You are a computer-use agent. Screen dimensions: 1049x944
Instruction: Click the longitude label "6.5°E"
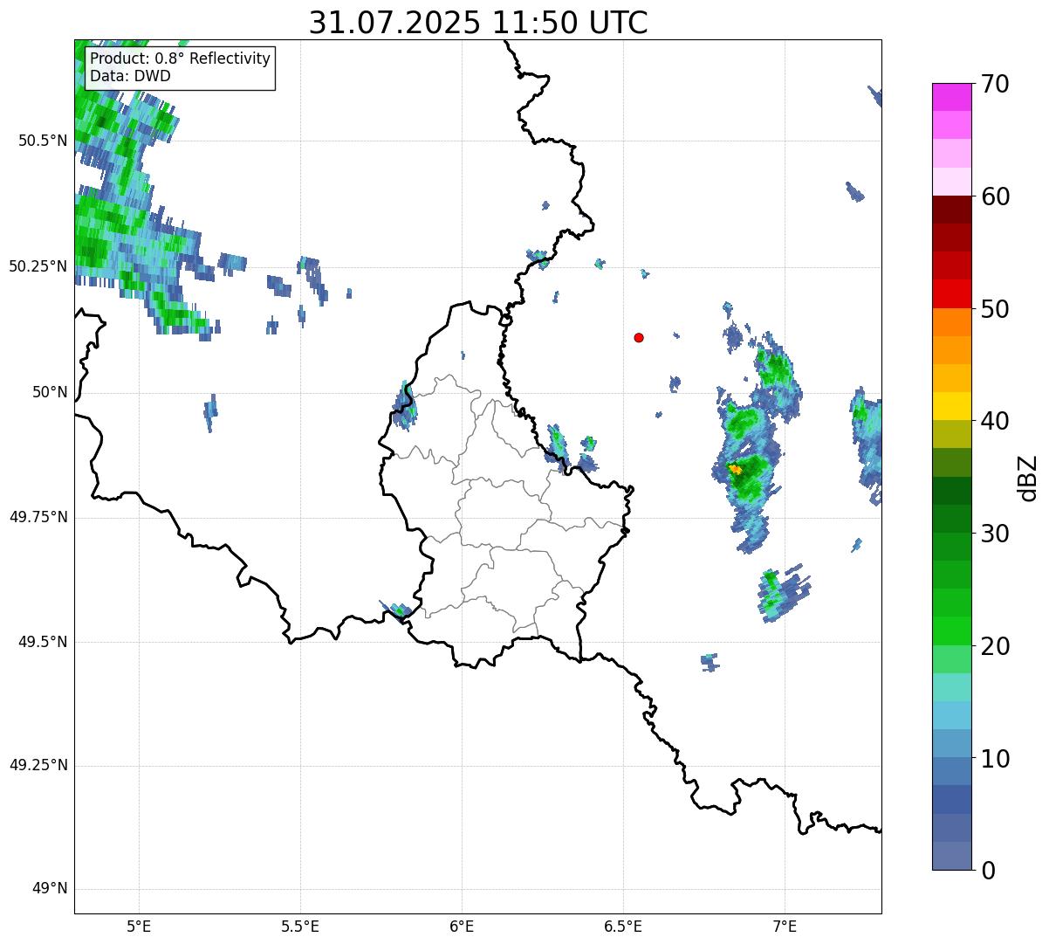623,927
